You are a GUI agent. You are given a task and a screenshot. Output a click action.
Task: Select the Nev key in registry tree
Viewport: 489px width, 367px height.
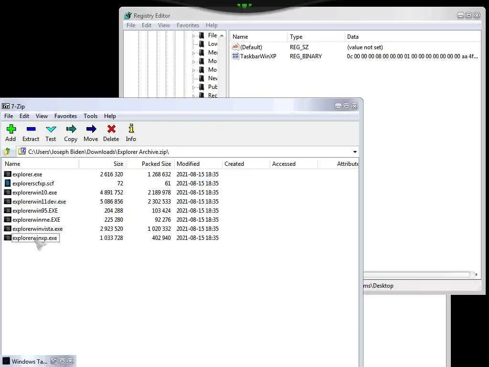coord(213,78)
